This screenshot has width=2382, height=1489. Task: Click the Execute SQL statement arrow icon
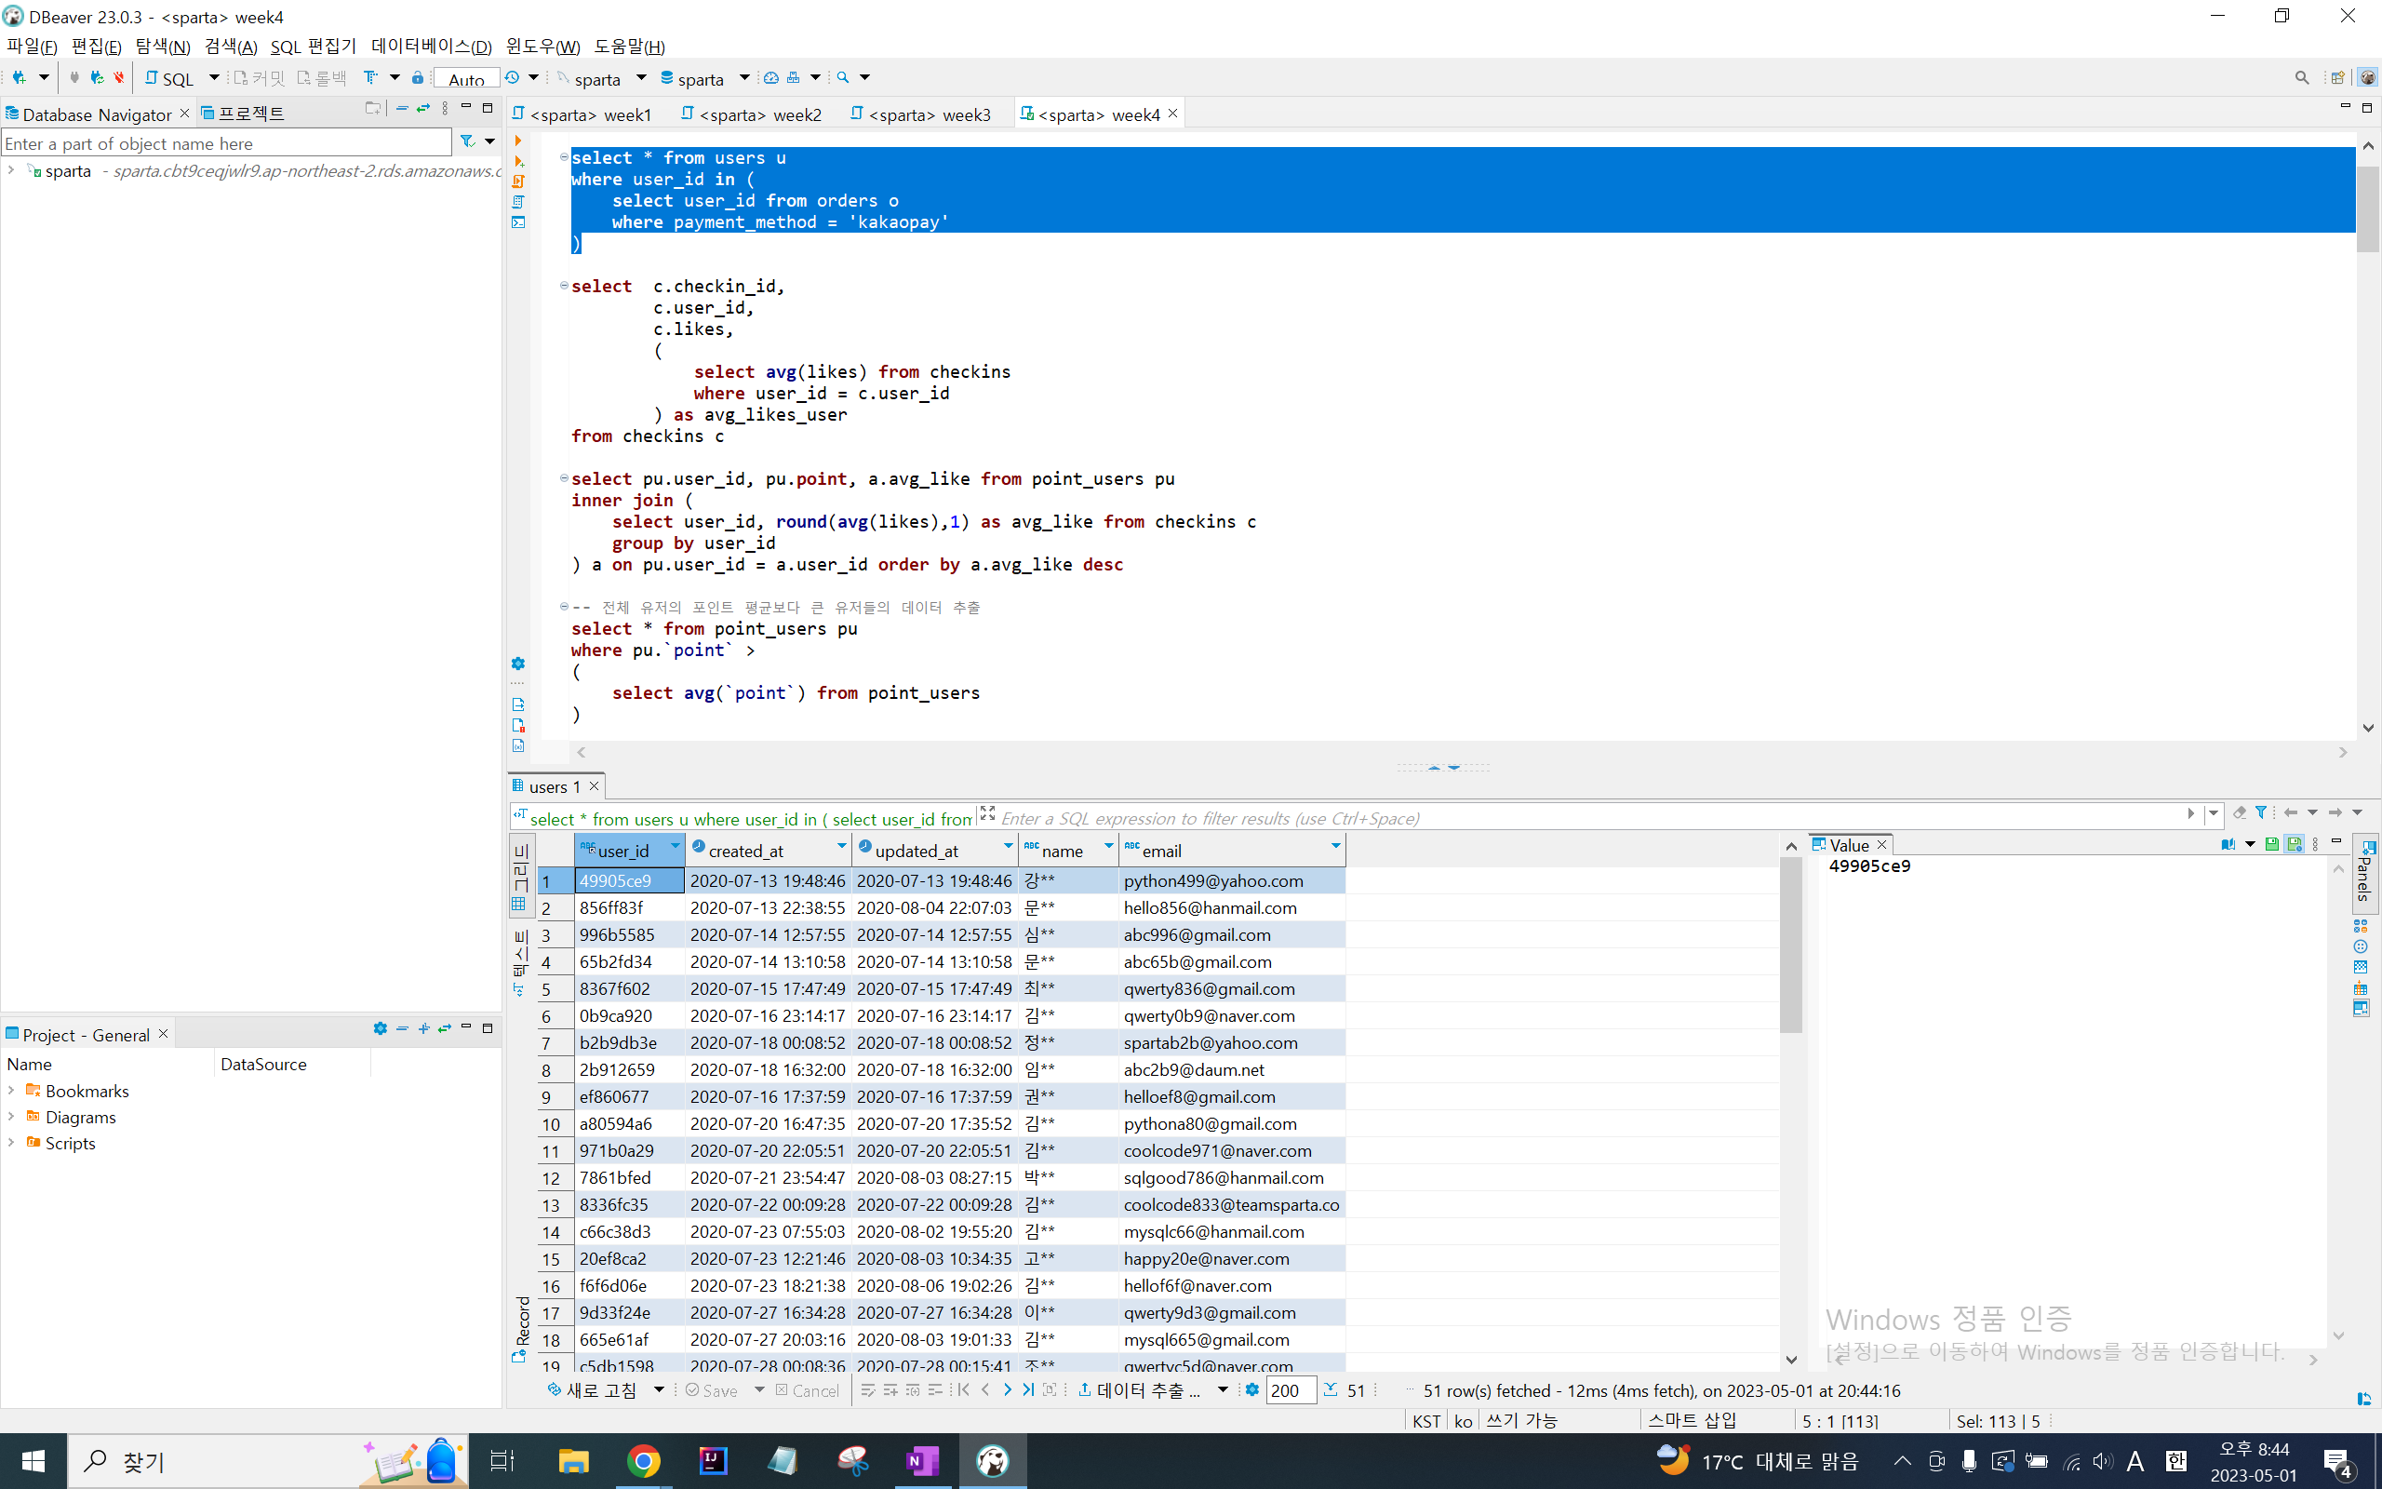517,141
